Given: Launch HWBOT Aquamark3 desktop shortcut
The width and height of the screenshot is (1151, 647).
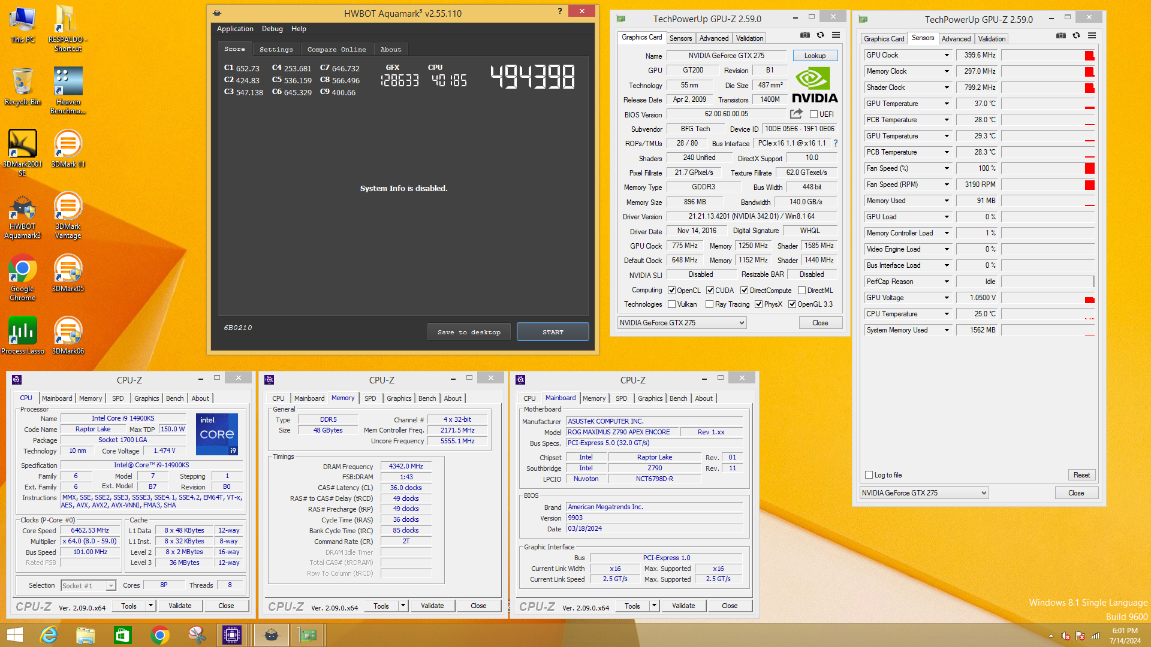Looking at the screenshot, I should click(x=23, y=216).
